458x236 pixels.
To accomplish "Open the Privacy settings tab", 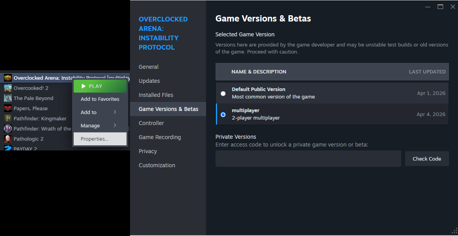I will (x=168, y=151).
